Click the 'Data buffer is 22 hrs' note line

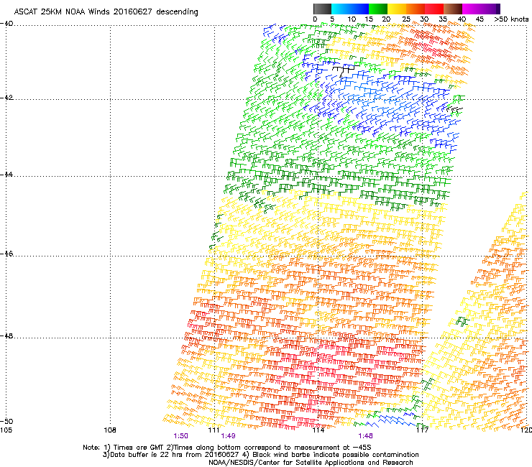(260, 455)
